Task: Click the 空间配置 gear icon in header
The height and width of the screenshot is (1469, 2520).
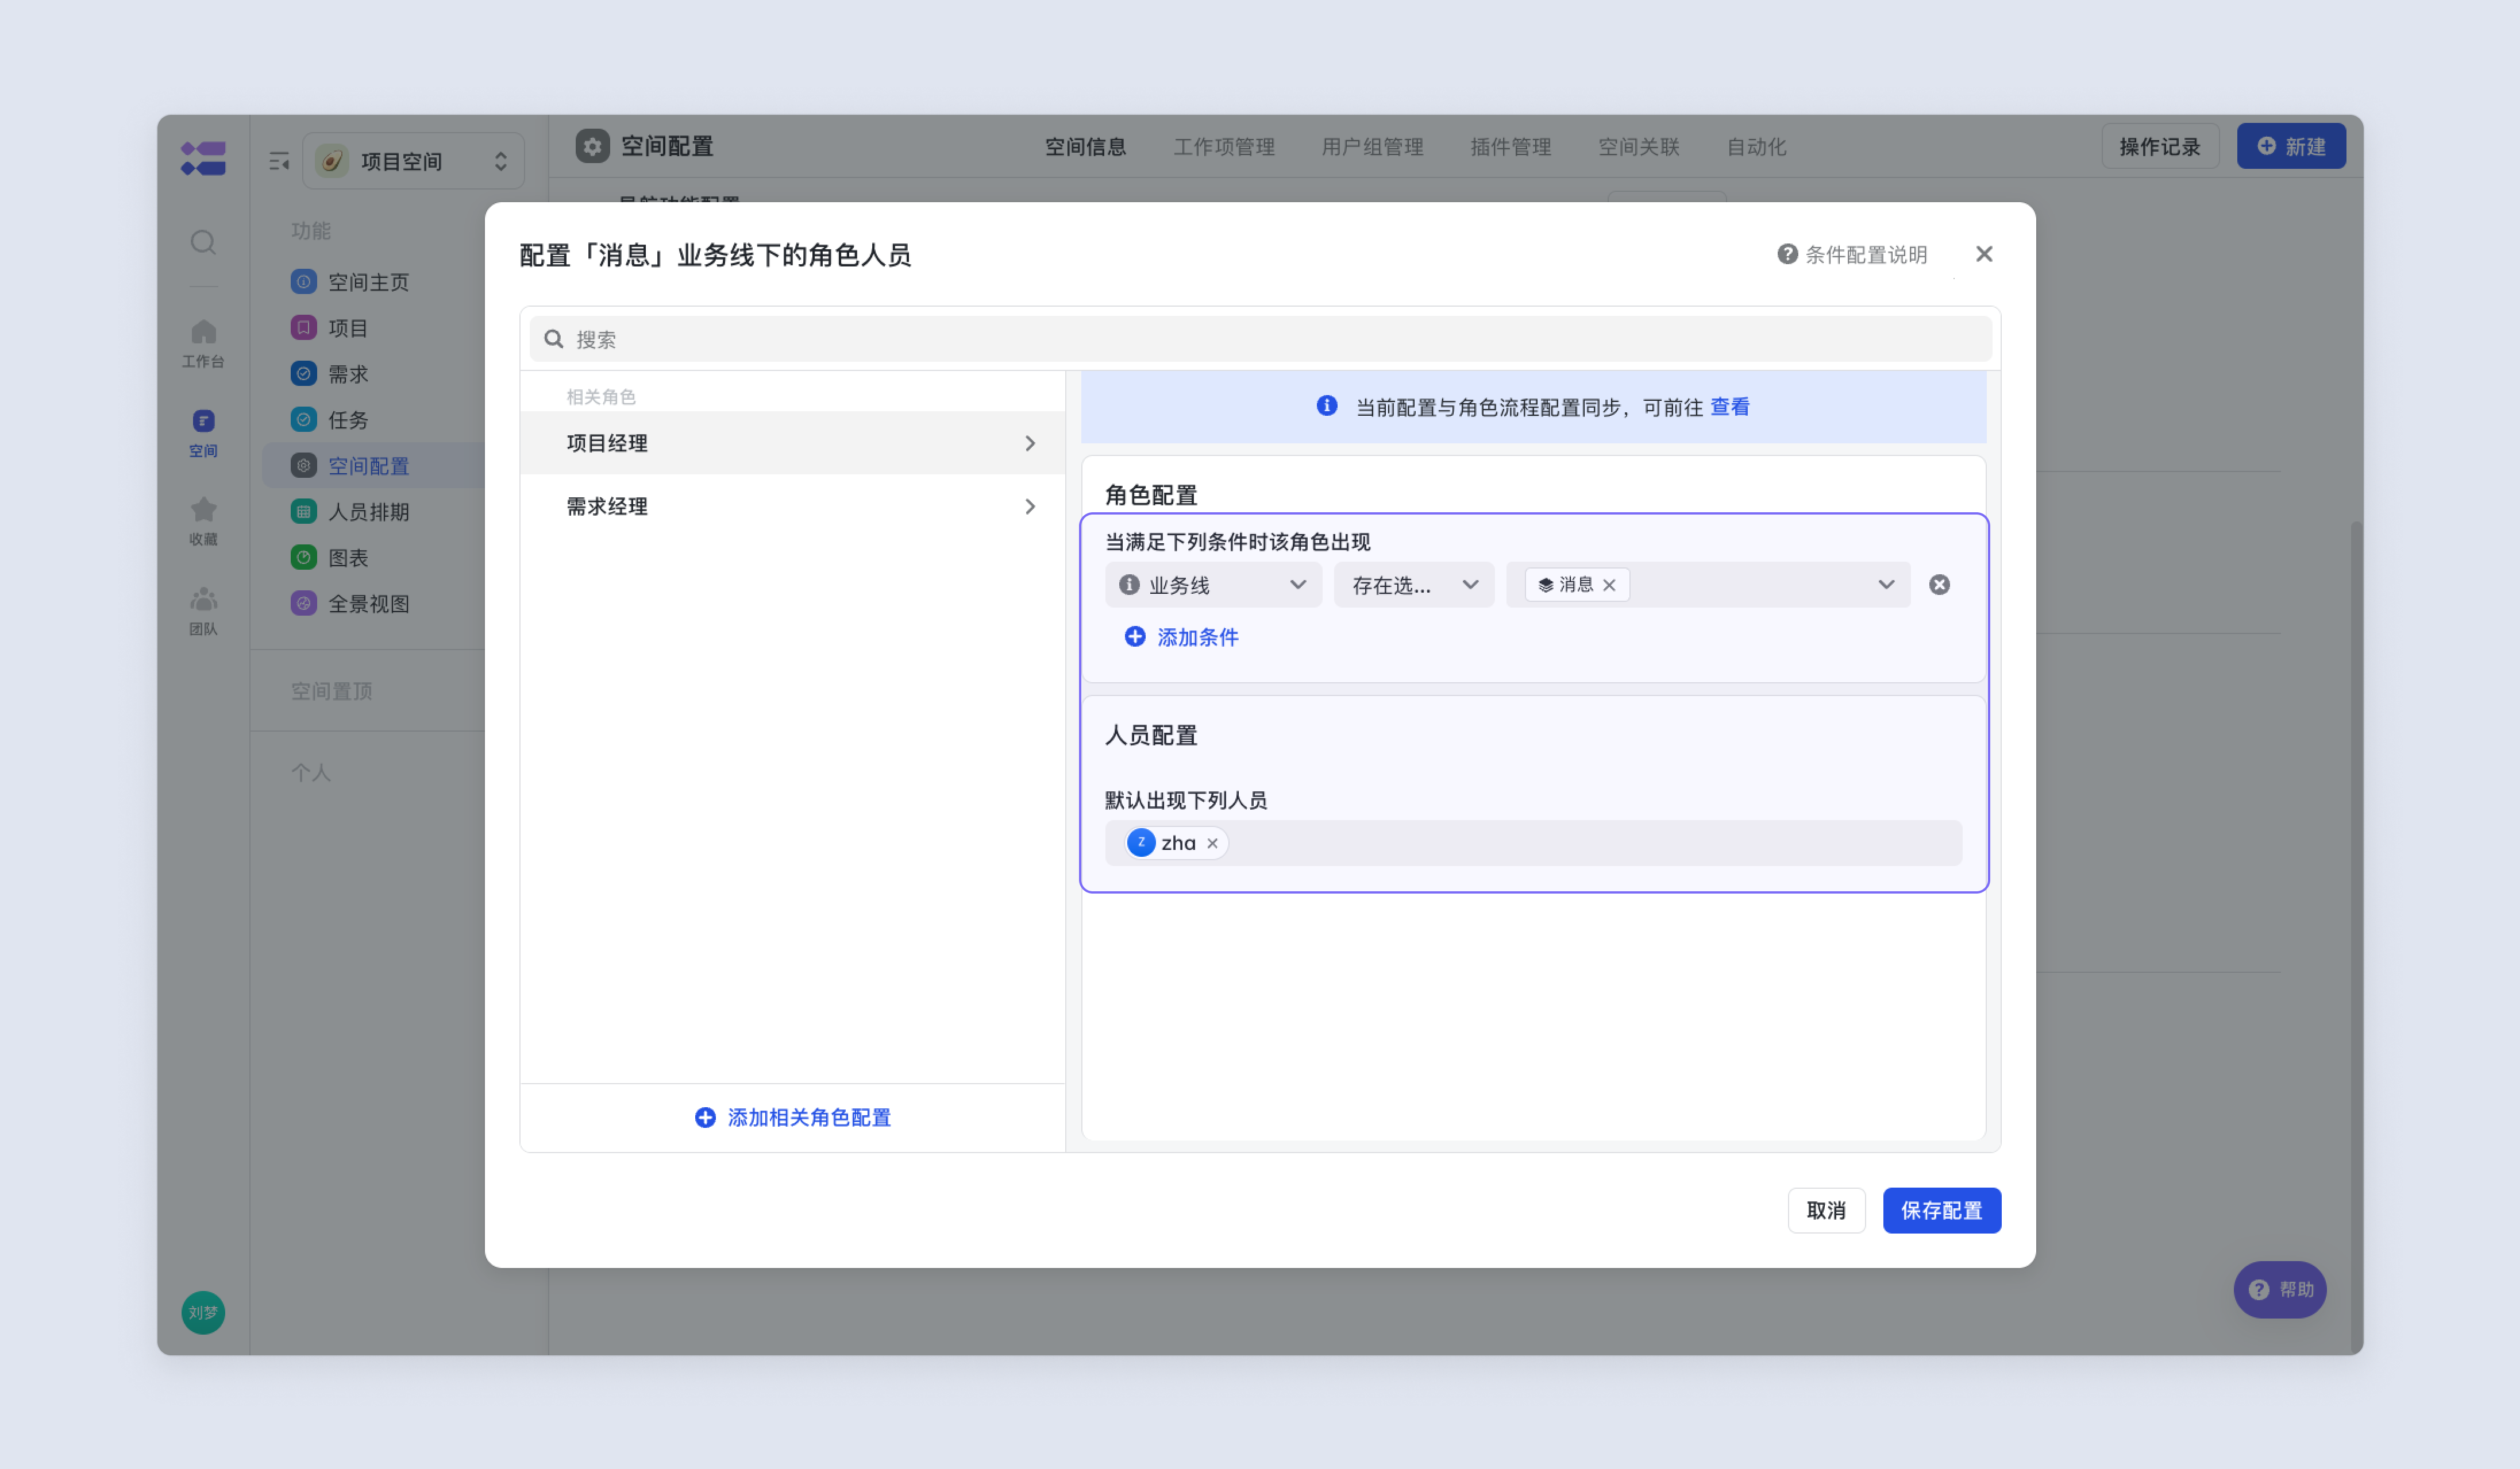Action: click(x=592, y=146)
